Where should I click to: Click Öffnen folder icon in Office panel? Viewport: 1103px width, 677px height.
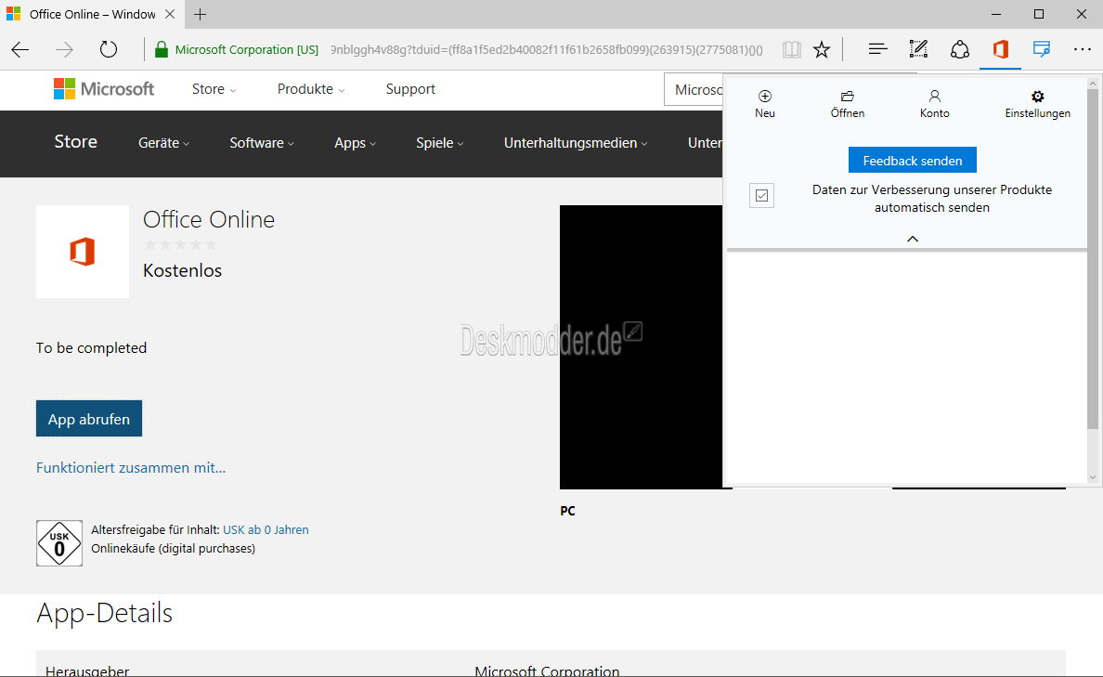click(847, 104)
